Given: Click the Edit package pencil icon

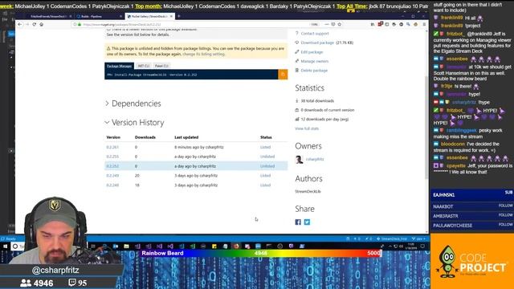Looking at the screenshot, I should [x=297, y=51].
